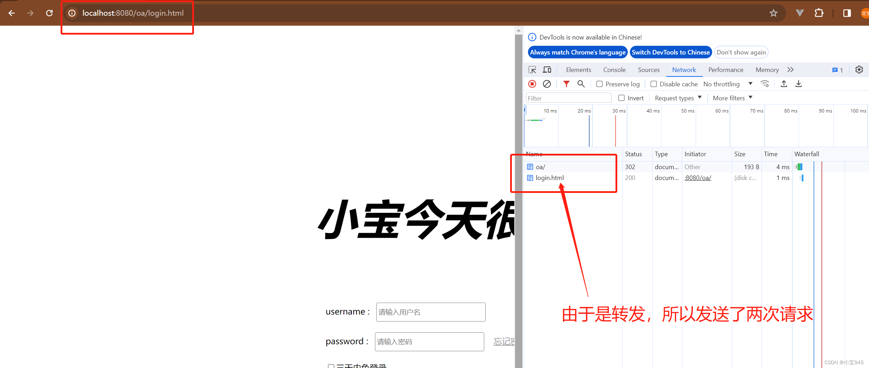This screenshot has height=368, width=869.
Task: Select the Network tab
Action: click(x=684, y=70)
